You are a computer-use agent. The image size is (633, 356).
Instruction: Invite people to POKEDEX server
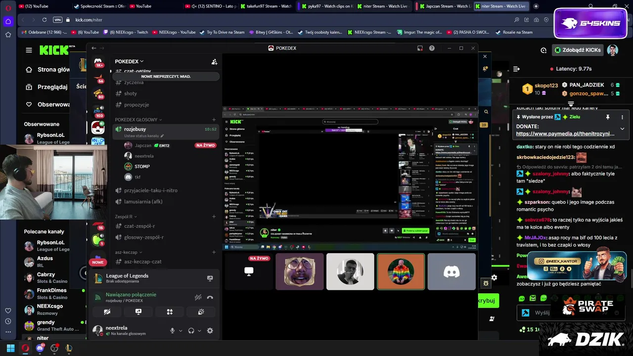point(214,62)
